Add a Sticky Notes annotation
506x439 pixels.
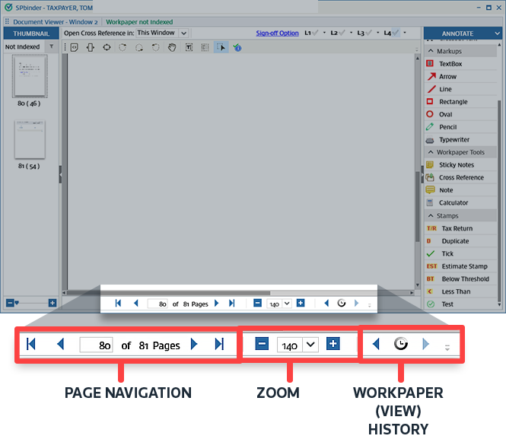coord(461,165)
